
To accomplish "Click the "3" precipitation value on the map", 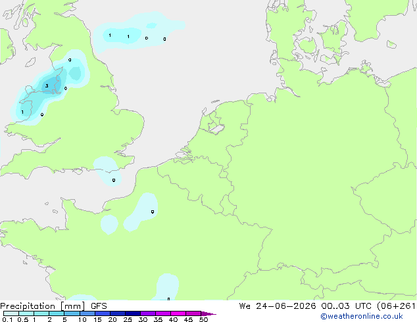I will [x=47, y=85].
